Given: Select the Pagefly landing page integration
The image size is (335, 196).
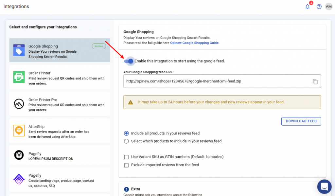Looking at the screenshot, I should [60, 179].
